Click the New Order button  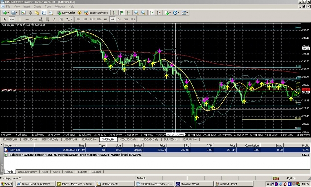(66, 13)
